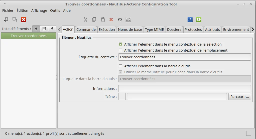Open the window menu arrow at top-left
This screenshot has width=256, height=139.
5,4
